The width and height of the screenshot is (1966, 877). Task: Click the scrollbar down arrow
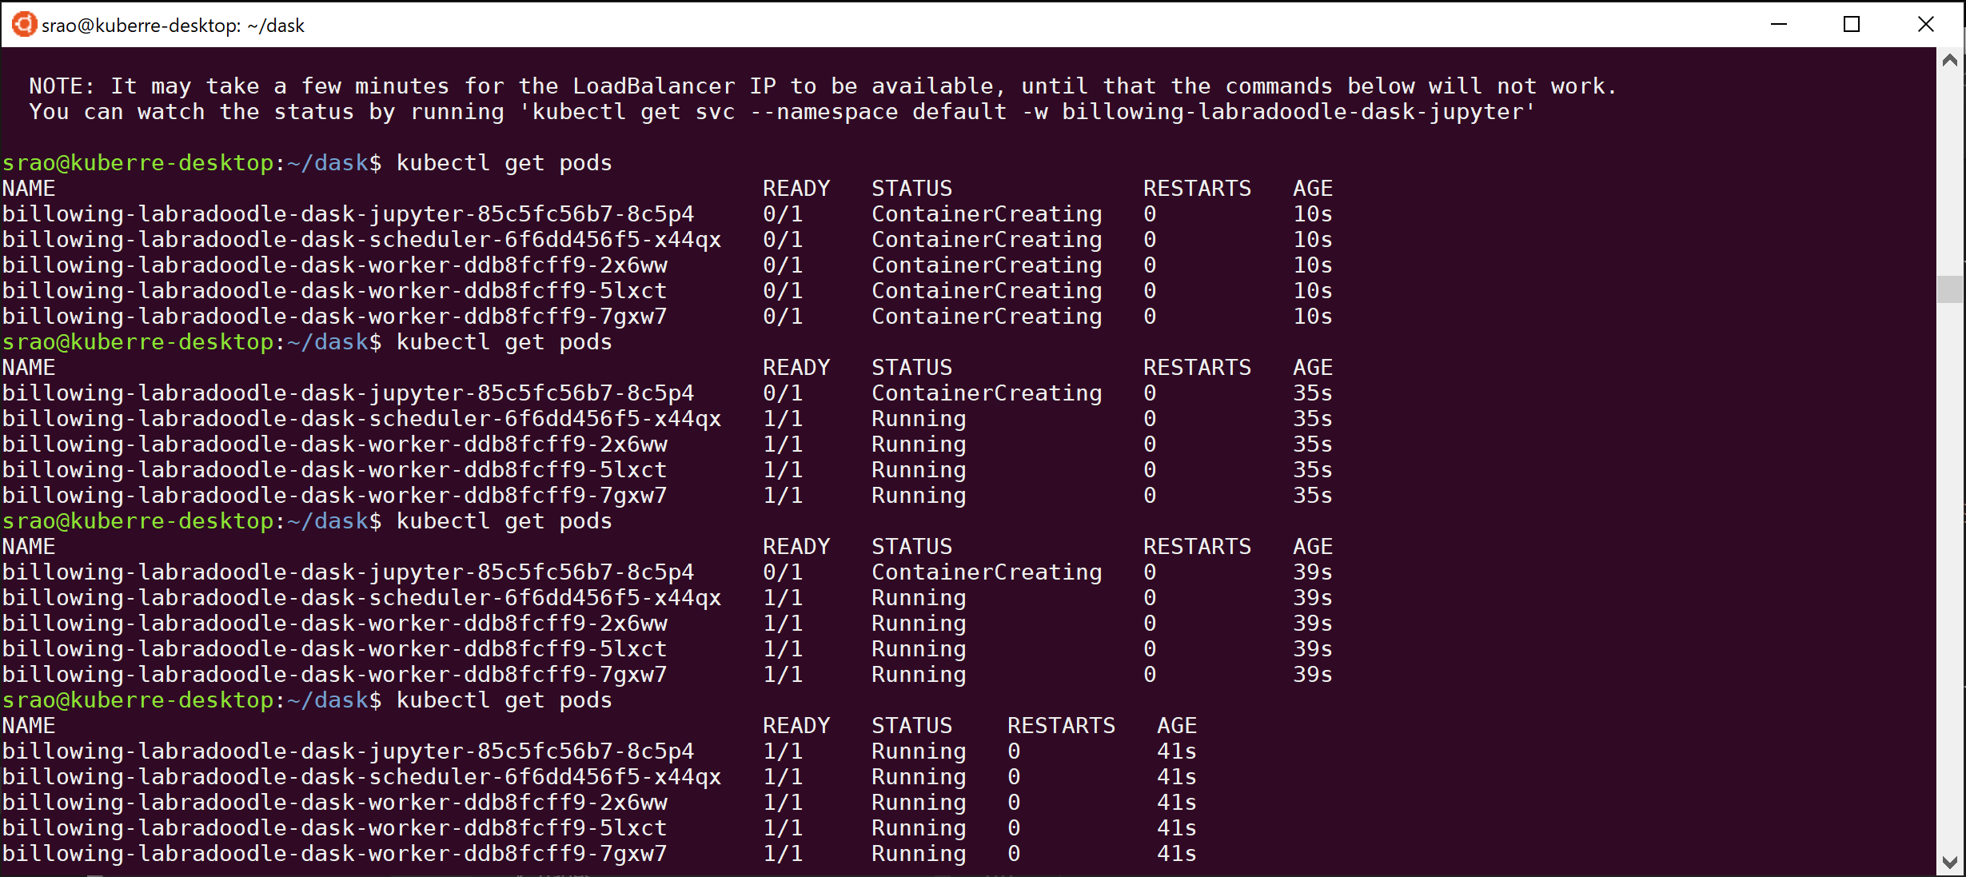point(1949,863)
